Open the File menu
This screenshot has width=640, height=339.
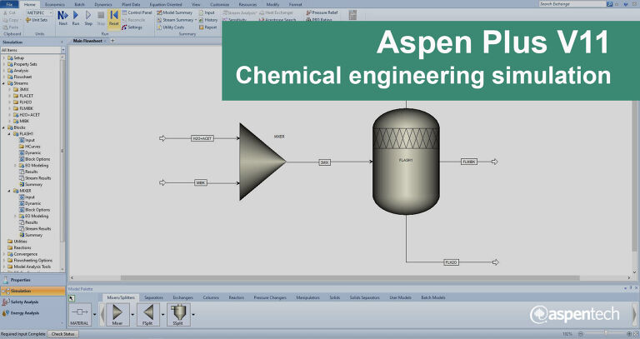pos(9,4)
